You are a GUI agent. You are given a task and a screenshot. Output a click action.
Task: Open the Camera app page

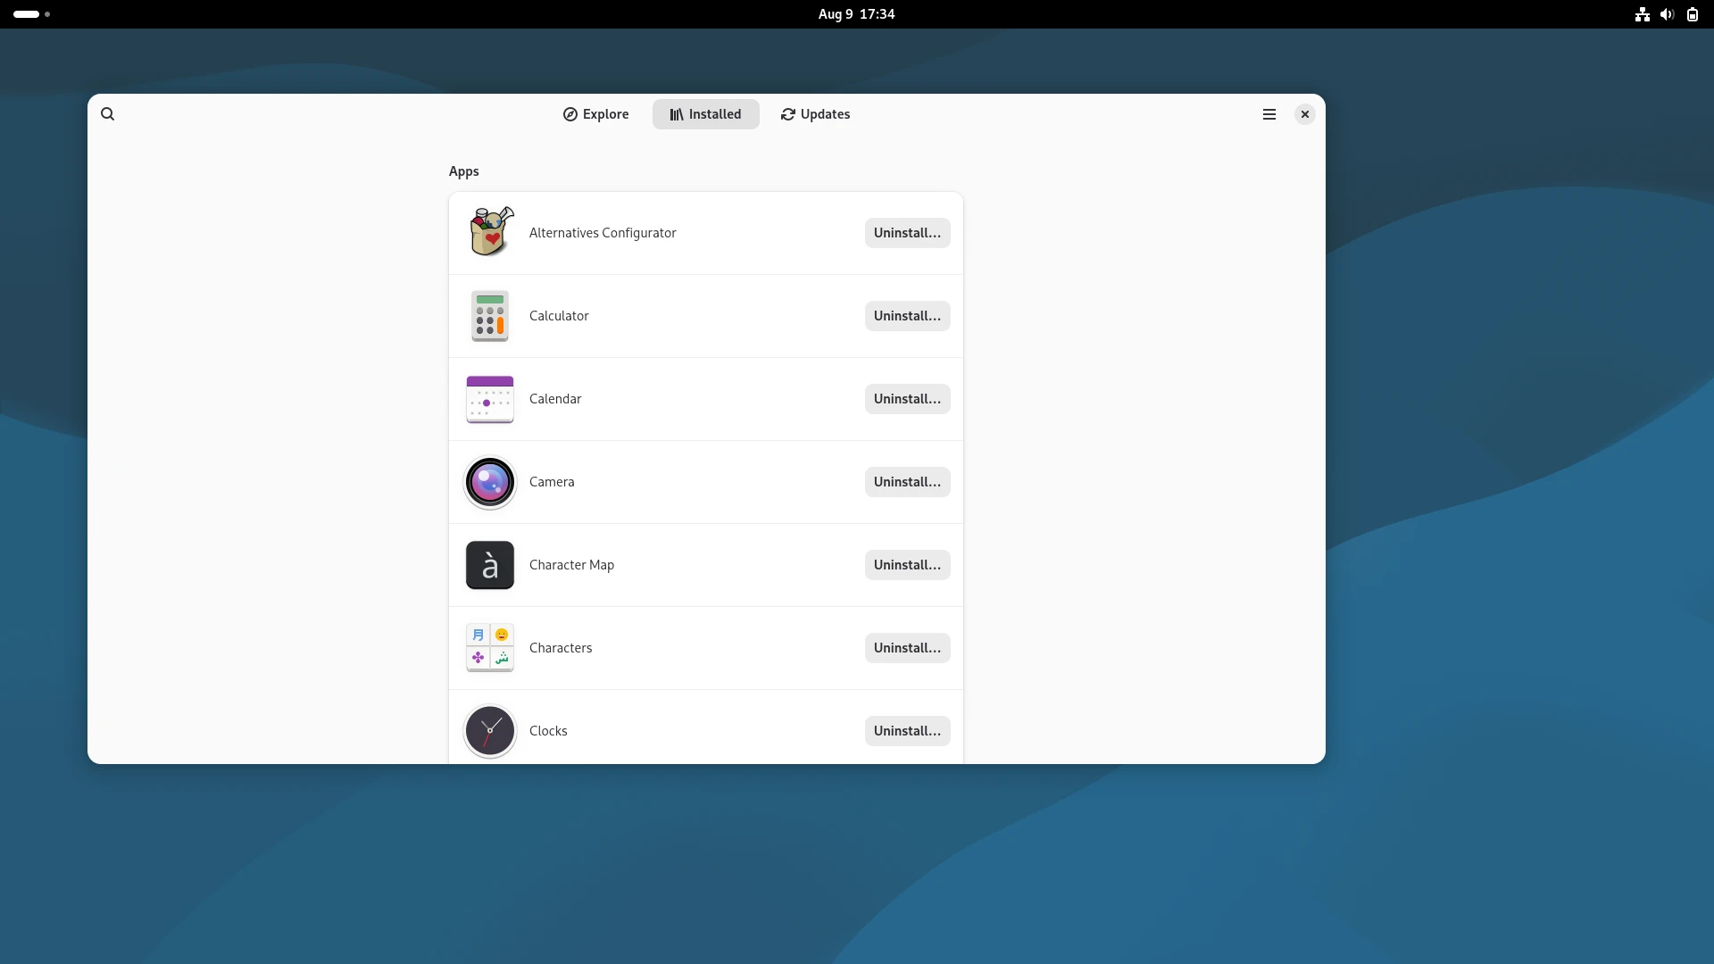click(552, 482)
